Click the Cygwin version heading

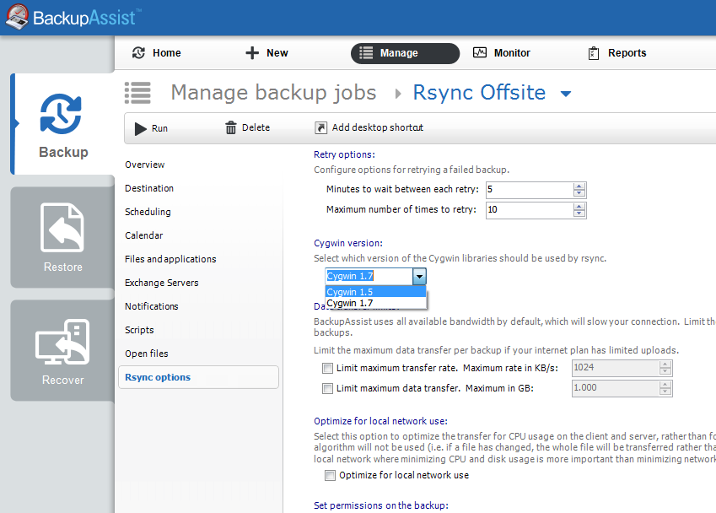tap(348, 243)
